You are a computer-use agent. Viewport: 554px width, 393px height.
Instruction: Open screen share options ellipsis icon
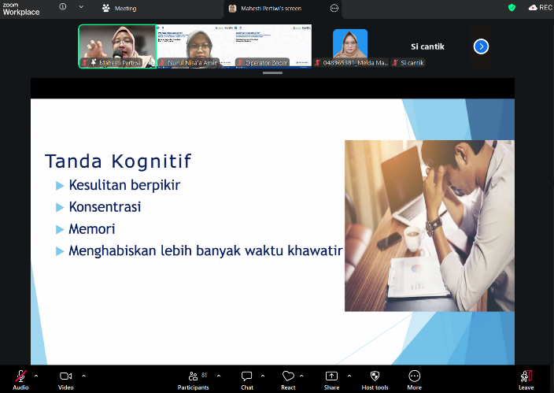(x=334, y=9)
